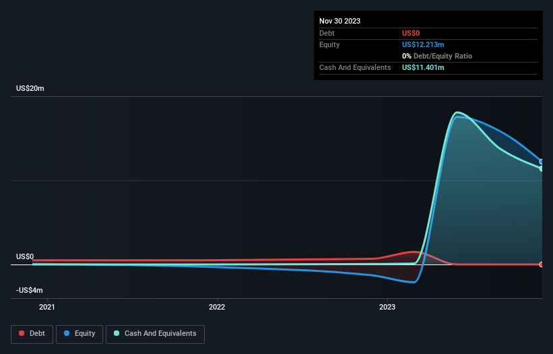
Task: Click the teal Cash And Equivalents legend dot
Action: [x=117, y=333]
